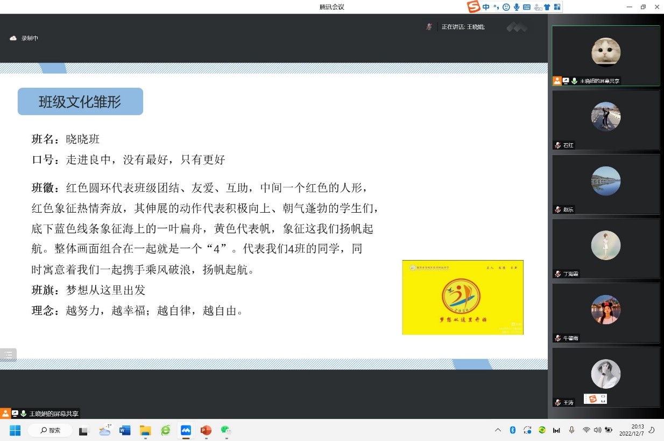Select 石红's participant video tile
664x441 pixels.
(605, 120)
